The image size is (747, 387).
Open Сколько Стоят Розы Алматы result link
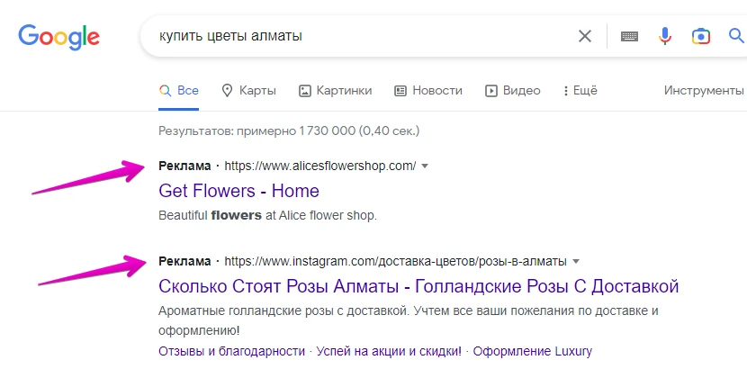[418, 286]
